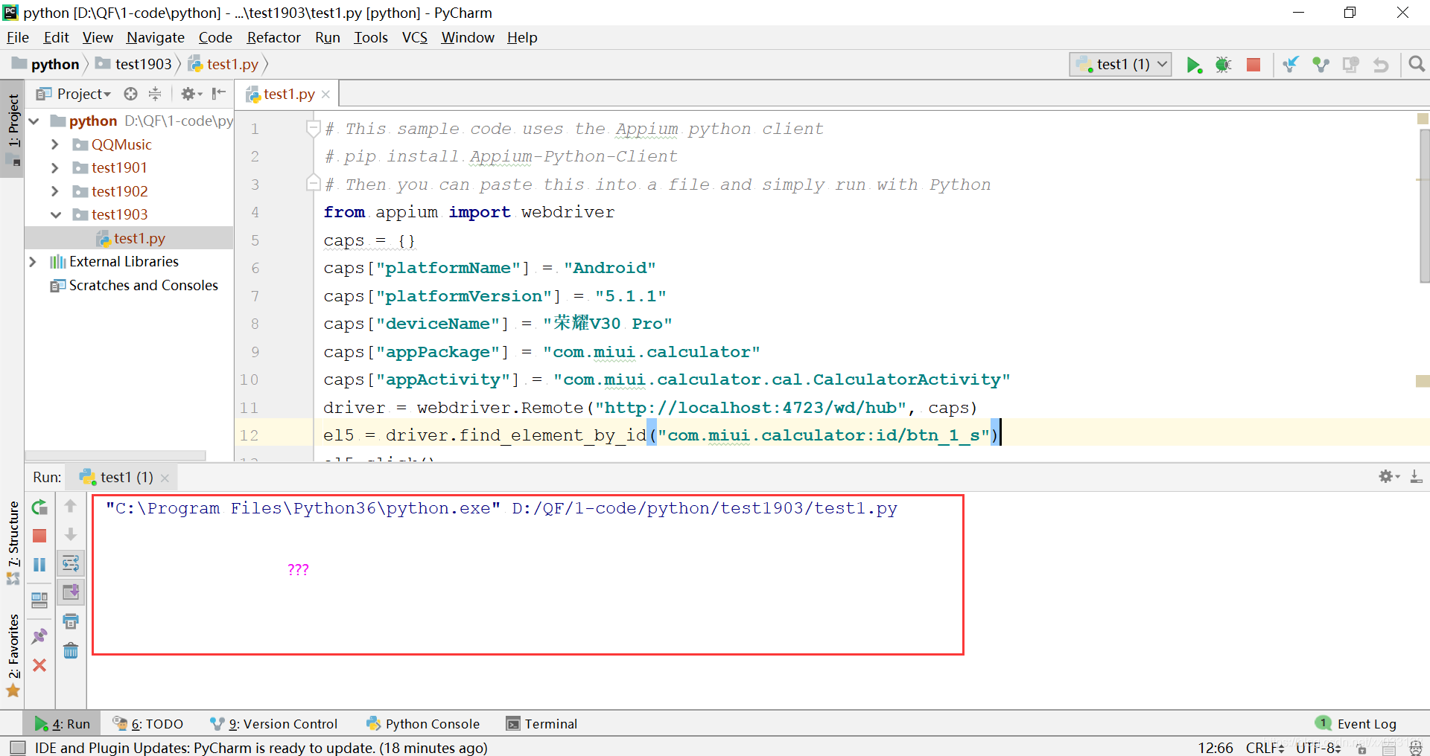Image resolution: width=1430 pixels, height=756 pixels.
Task: Run test1 with green play button
Action: coord(1193,65)
